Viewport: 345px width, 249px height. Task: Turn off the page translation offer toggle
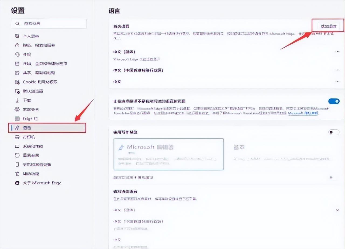[x=334, y=101]
